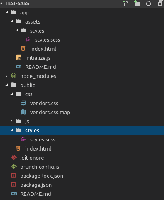Click the HTML5 icon of index.html in public
Screen dimensions: 164x200
(18, 148)
